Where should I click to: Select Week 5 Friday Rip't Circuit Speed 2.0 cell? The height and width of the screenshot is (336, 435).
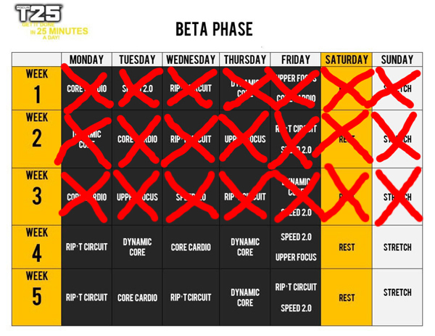pyautogui.click(x=296, y=298)
